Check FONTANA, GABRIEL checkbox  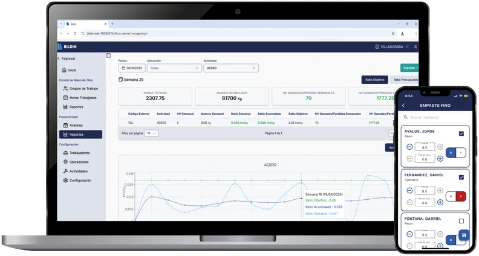click(461, 221)
